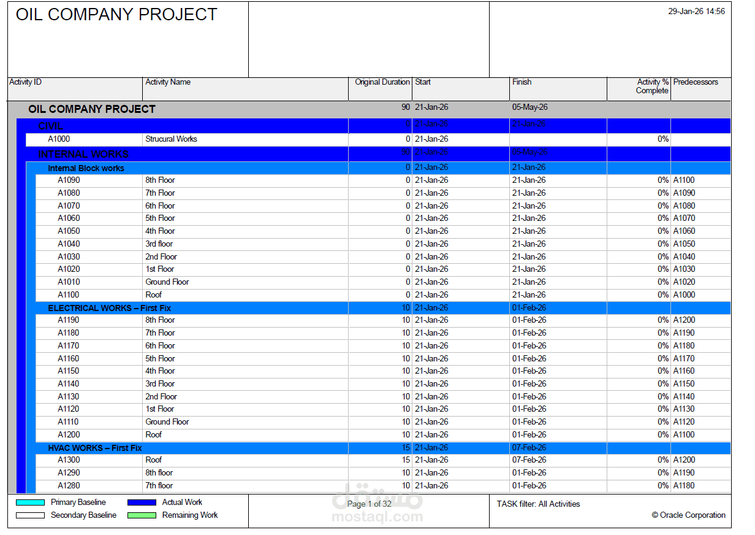Click the 07-Feb-26 finish in A1300 row

pyautogui.click(x=529, y=460)
